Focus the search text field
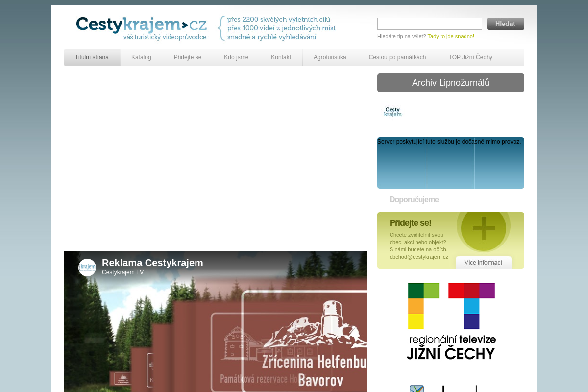588x392 pixels. [430, 24]
